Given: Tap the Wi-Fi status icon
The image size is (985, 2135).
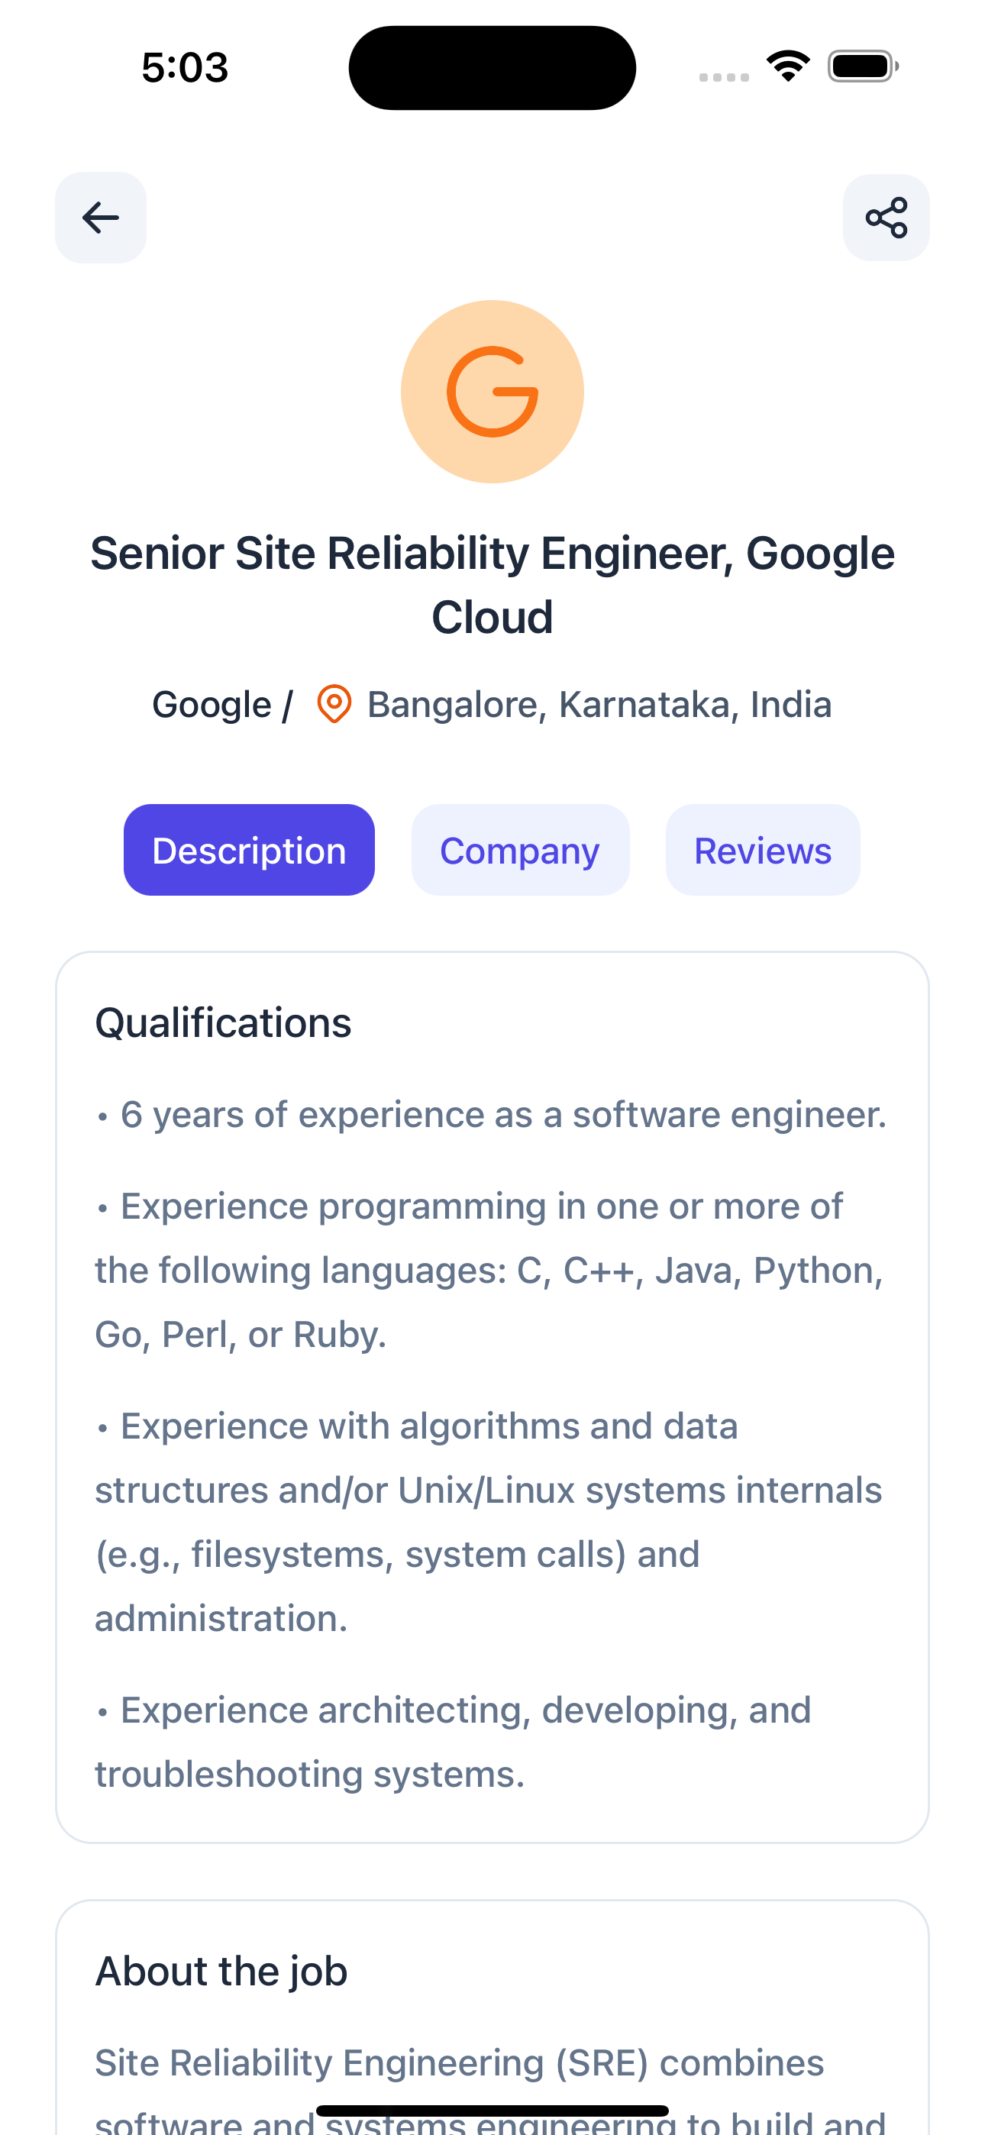Looking at the screenshot, I should (x=788, y=66).
